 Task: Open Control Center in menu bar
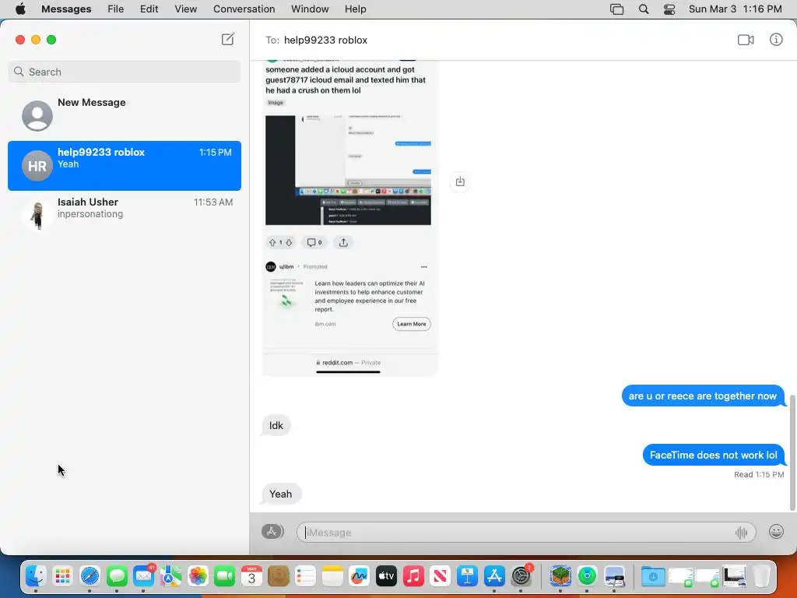[x=669, y=9]
